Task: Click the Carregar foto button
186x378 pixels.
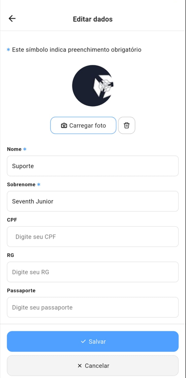Action: pos(83,126)
